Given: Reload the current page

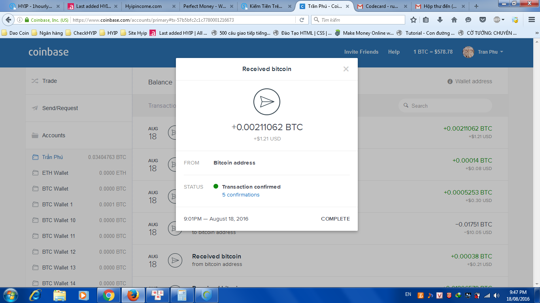Looking at the screenshot, I should (x=302, y=20).
